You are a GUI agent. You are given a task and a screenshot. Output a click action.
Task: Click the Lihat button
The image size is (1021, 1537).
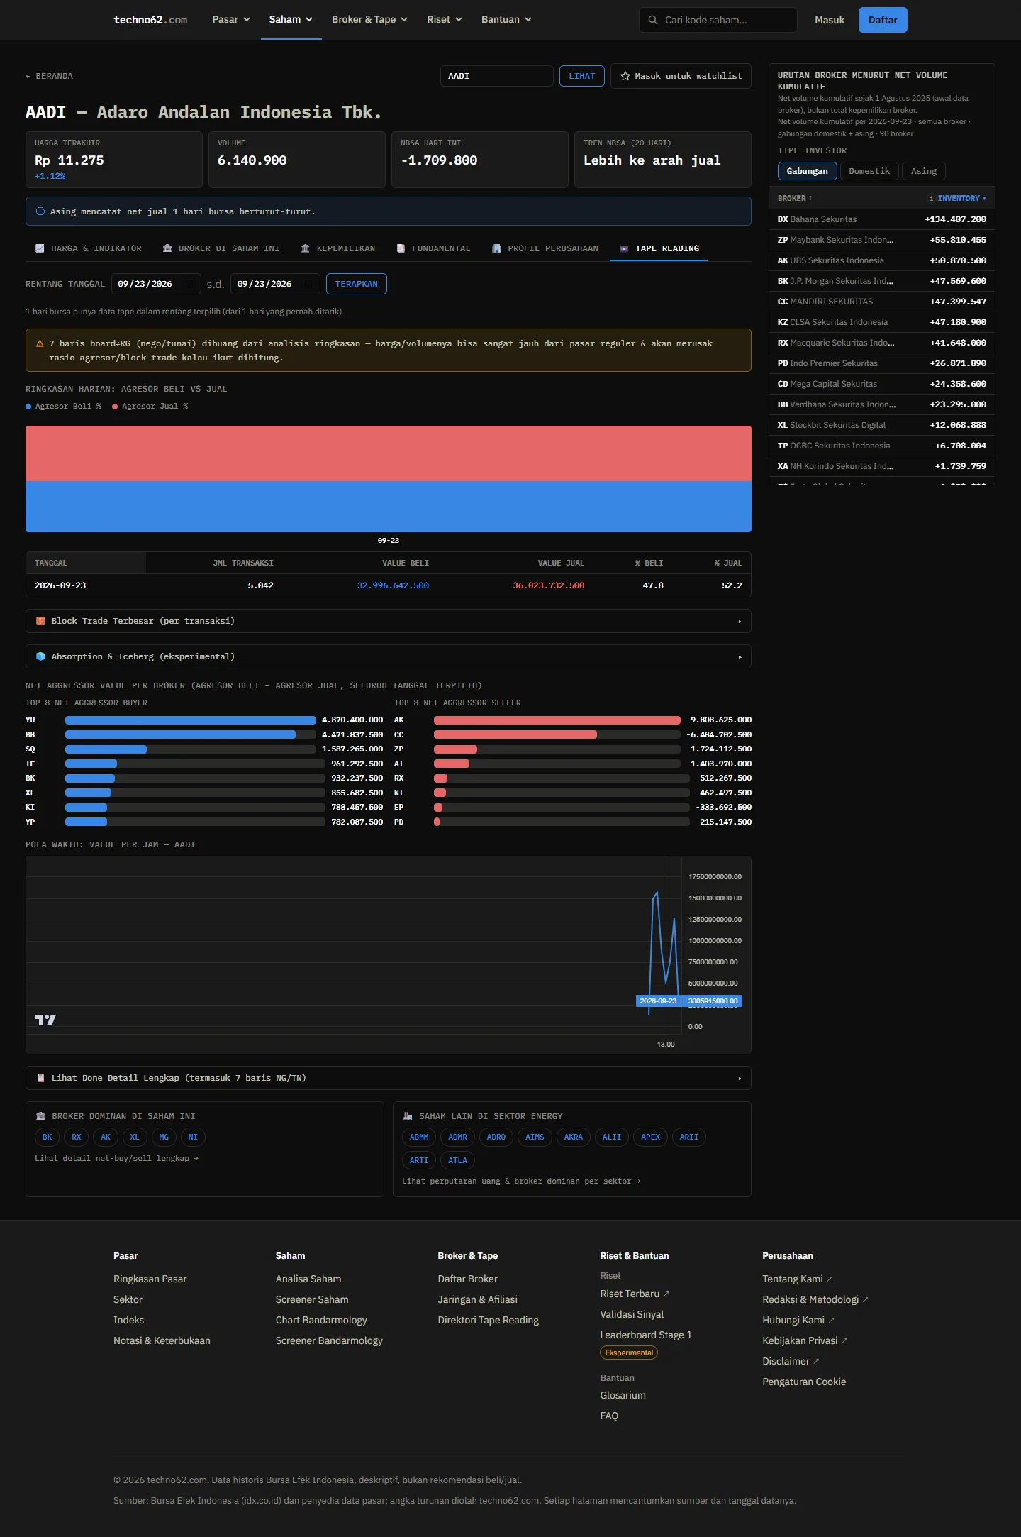click(x=582, y=76)
